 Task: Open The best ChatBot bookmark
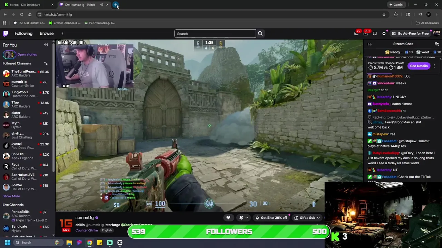29,23
